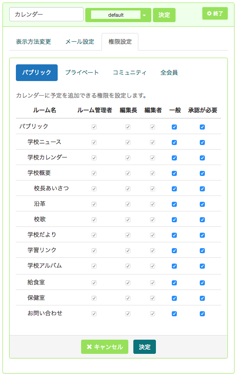Uncheck 一般 for the 校歌 row

tap(174, 220)
